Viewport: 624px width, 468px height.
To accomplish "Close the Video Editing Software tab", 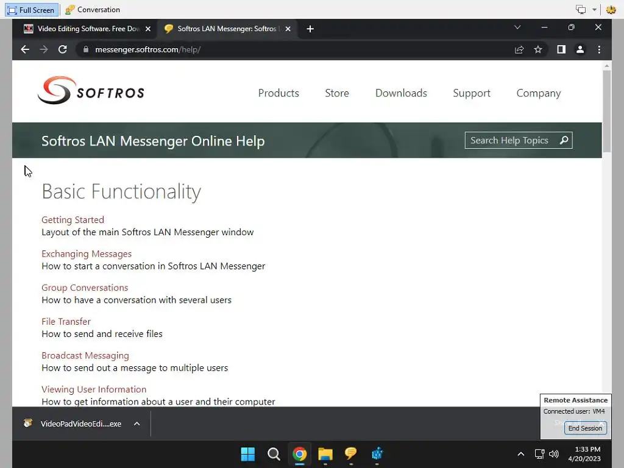I will click(x=147, y=29).
